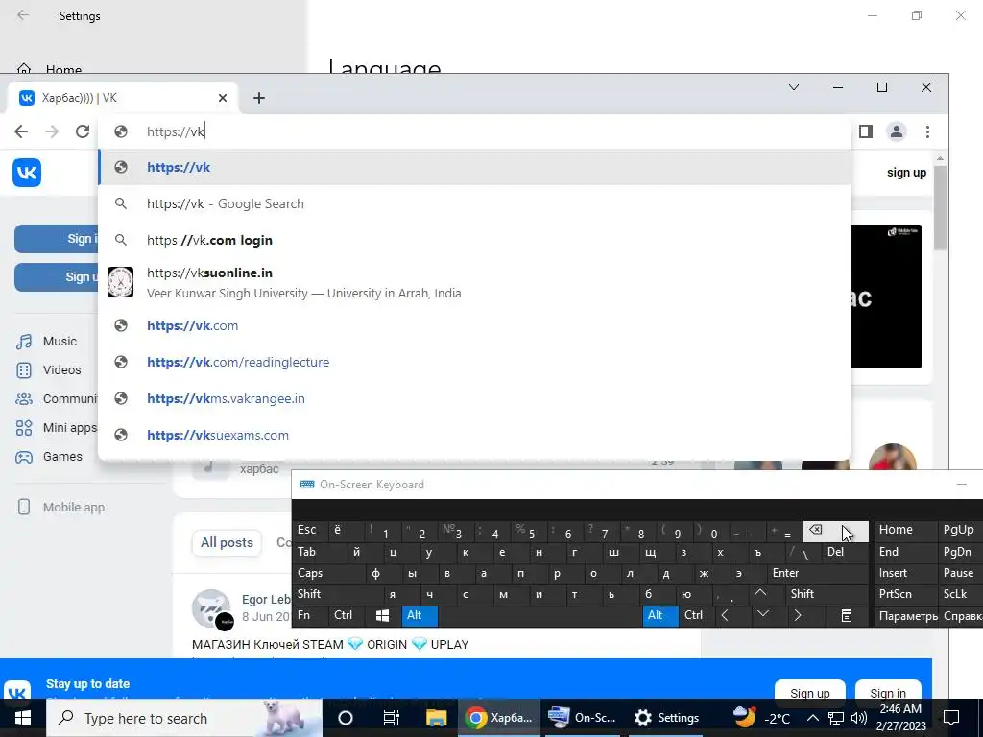This screenshot has width=983, height=737.
Task: Click the sign up link at top right
Action: pyautogui.click(x=906, y=173)
